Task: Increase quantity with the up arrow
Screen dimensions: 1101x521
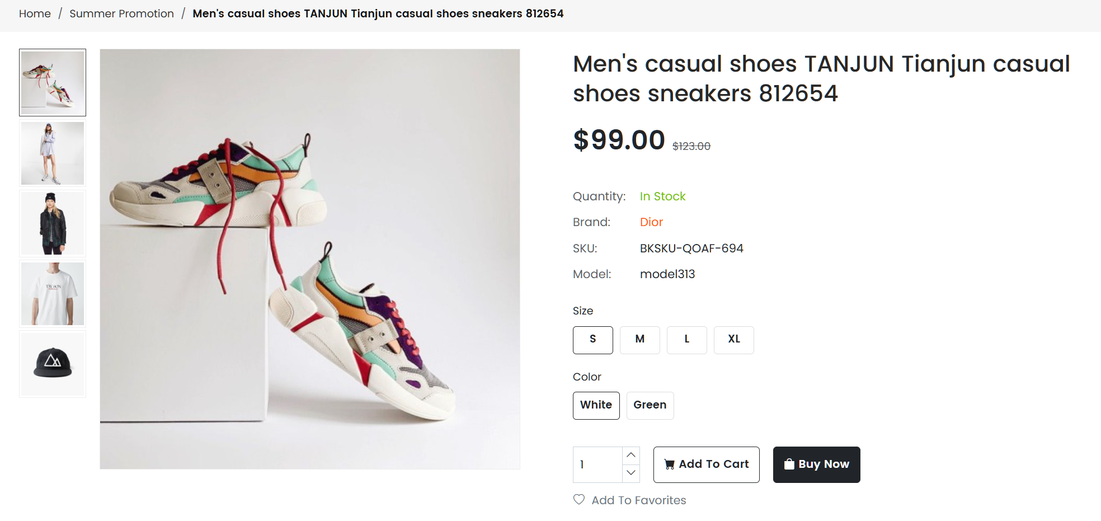Action: pos(631,456)
